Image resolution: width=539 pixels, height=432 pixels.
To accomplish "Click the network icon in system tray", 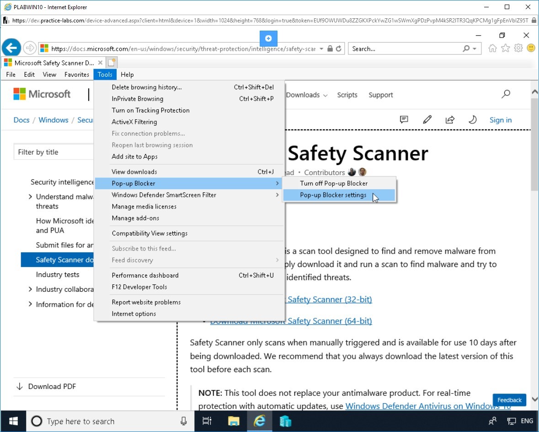I will [512, 421].
